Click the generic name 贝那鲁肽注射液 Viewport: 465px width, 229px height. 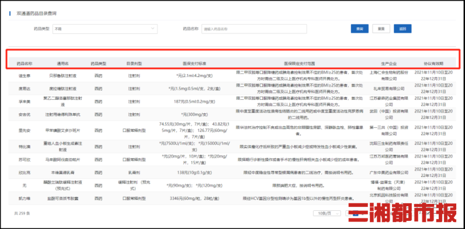(x=63, y=76)
